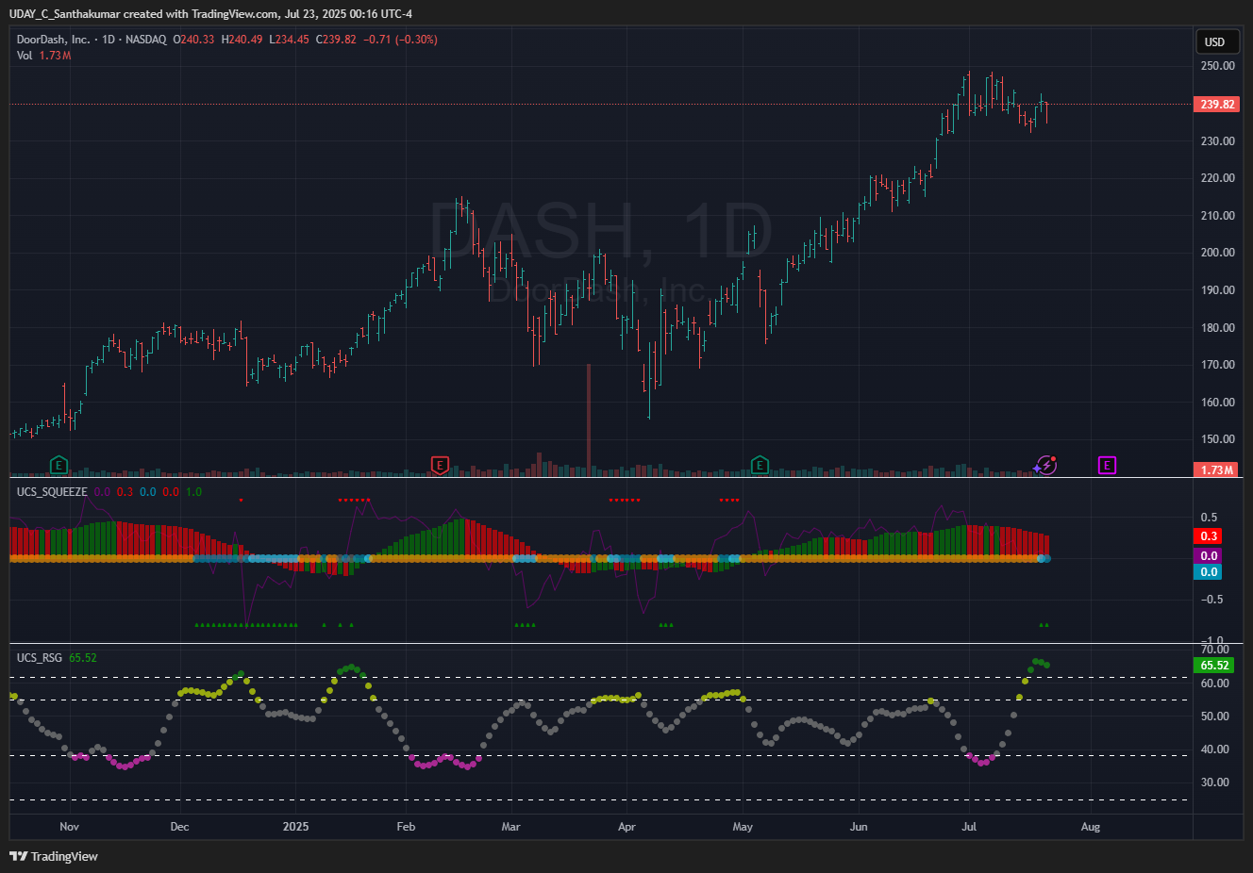This screenshot has height=873, width=1253.
Task: Click the 60.00 RSG scale label
Action: [x=1215, y=684]
